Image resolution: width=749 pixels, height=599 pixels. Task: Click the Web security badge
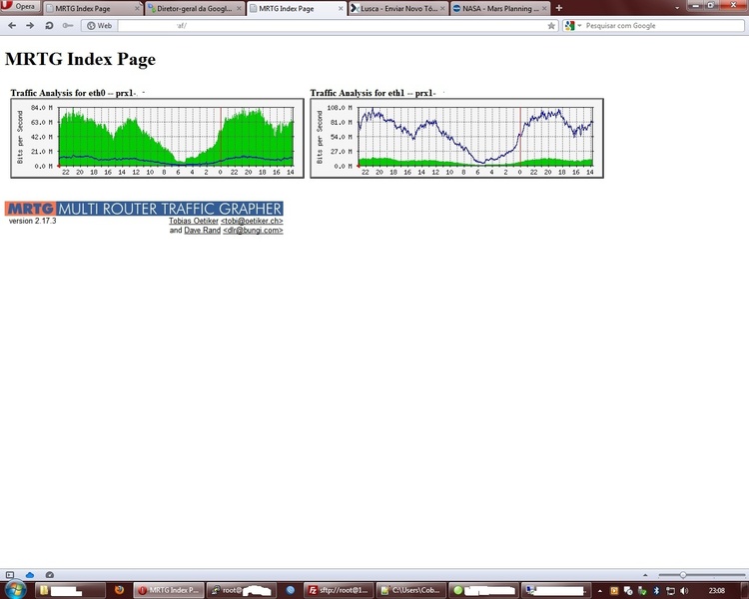[99, 26]
